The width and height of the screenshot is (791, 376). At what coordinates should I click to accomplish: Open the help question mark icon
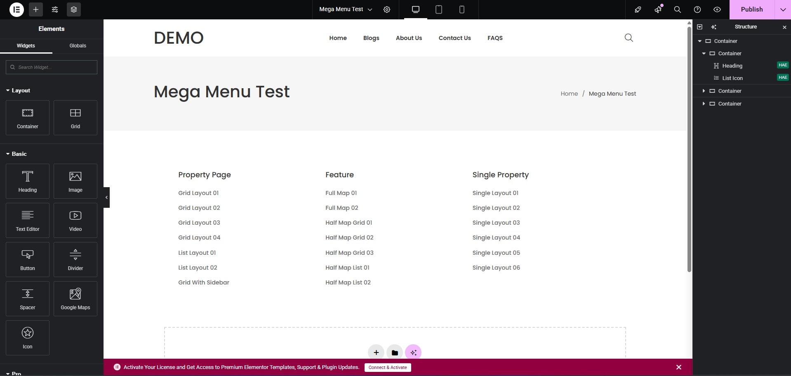tap(697, 9)
